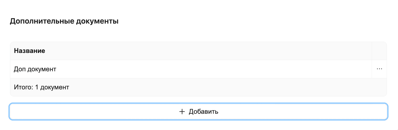Show more options for the additional document
The width and height of the screenshot is (398, 130).
click(x=379, y=69)
